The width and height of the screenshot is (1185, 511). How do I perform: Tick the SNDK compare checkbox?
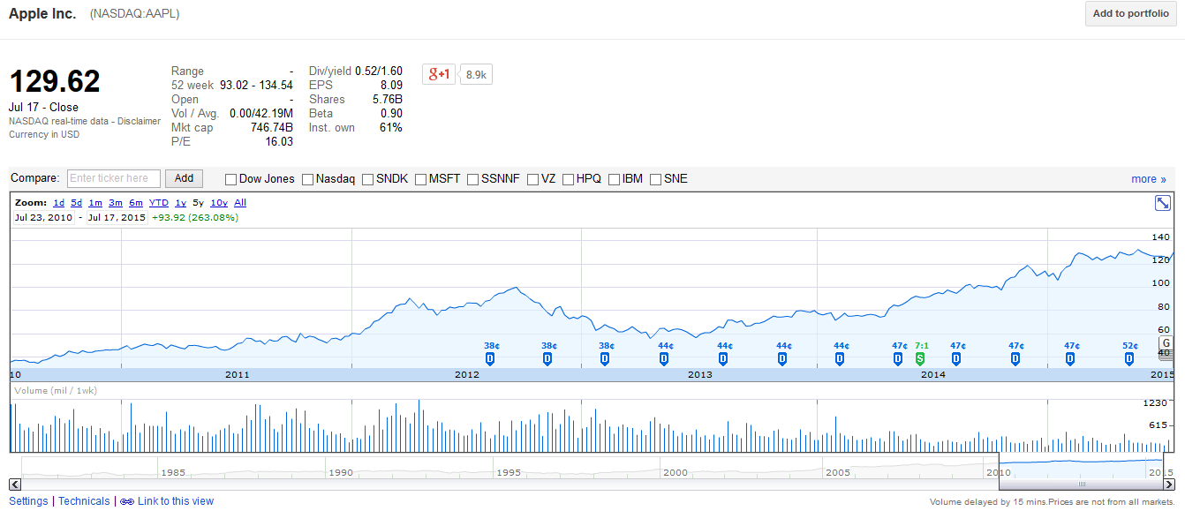point(367,179)
